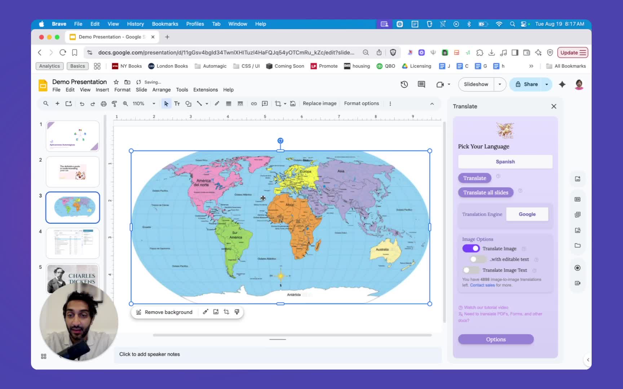Disable the Translate Image toggle
The height and width of the screenshot is (389, 623).
tap(471, 249)
